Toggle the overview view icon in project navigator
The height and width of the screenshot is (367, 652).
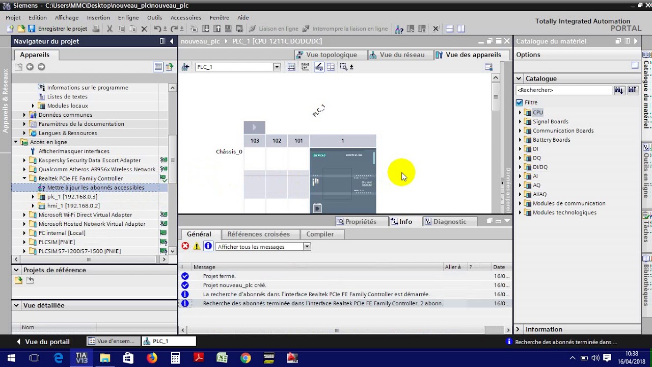[158, 67]
